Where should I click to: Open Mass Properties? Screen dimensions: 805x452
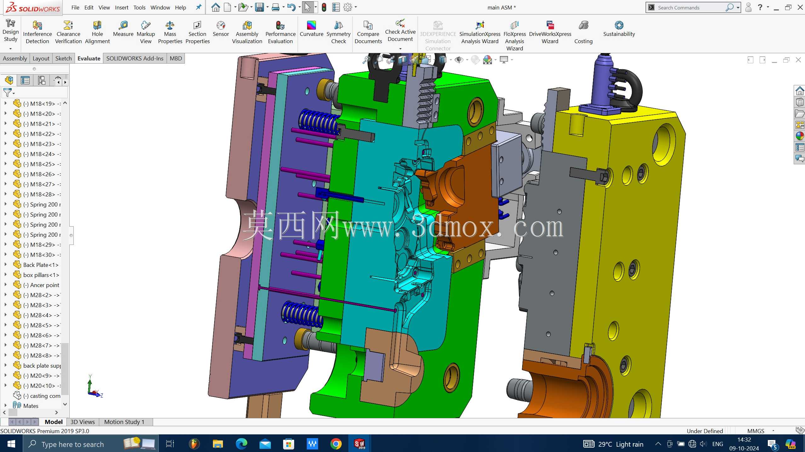(170, 33)
